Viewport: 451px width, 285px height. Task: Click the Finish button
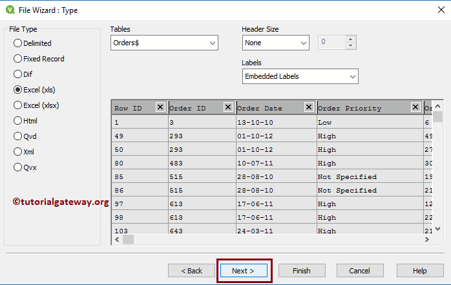[x=302, y=271]
